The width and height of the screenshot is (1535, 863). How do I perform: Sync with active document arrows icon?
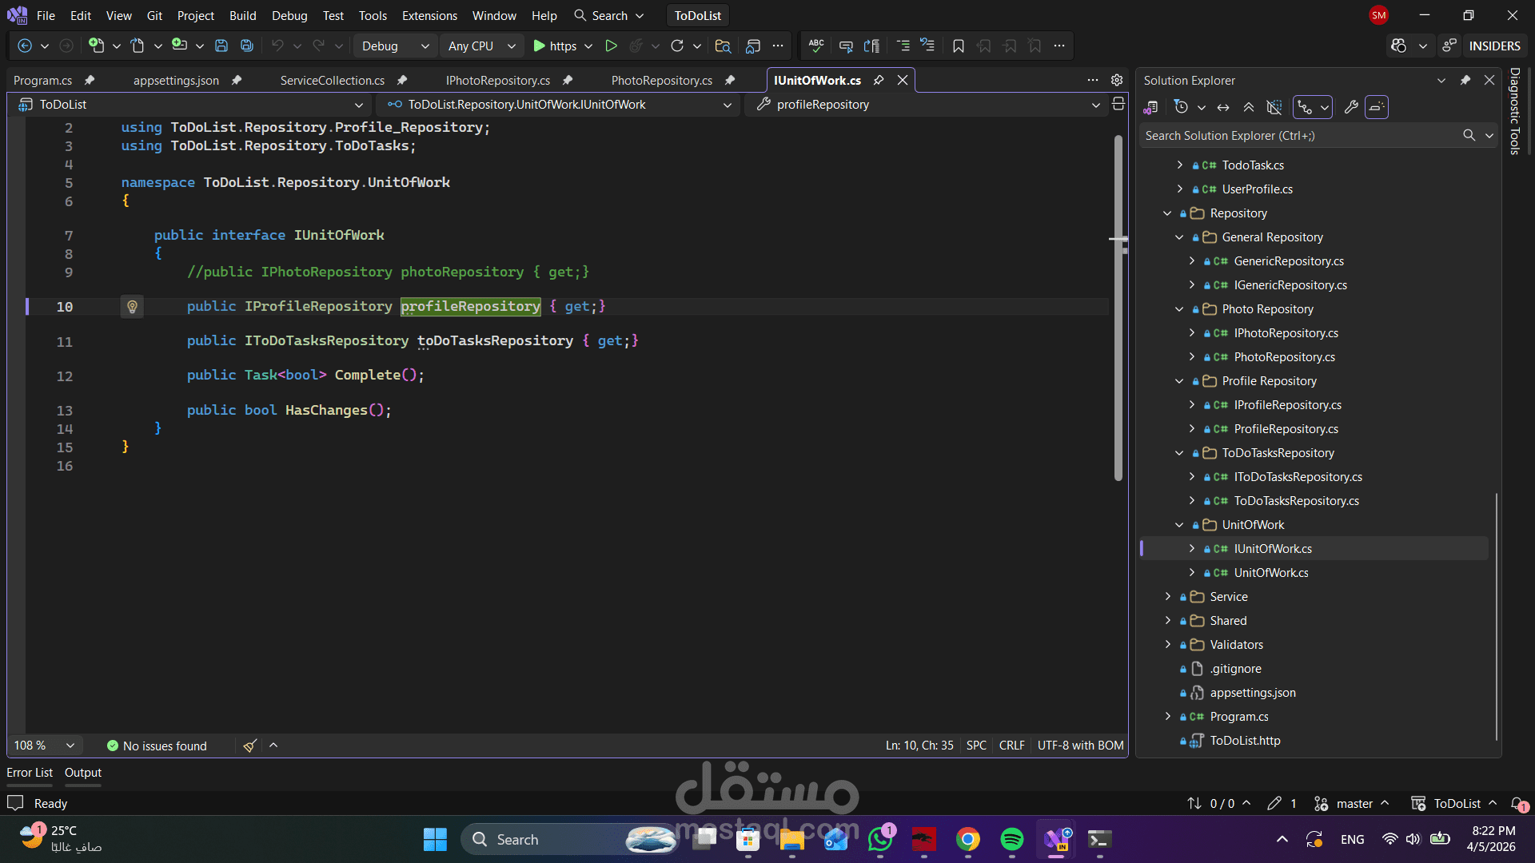(1223, 107)
